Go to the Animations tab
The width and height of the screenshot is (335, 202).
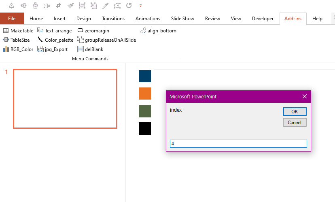148,19
